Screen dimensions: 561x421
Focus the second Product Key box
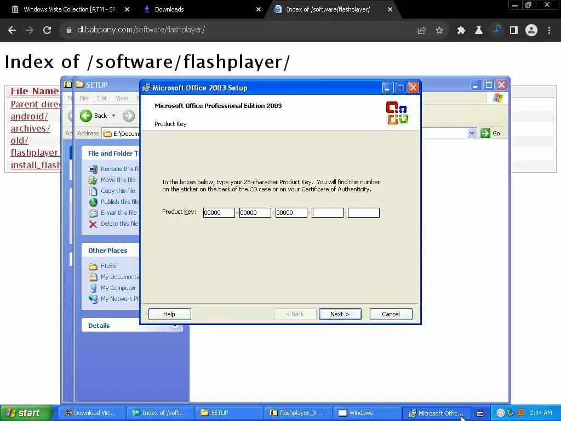(255, 213)
